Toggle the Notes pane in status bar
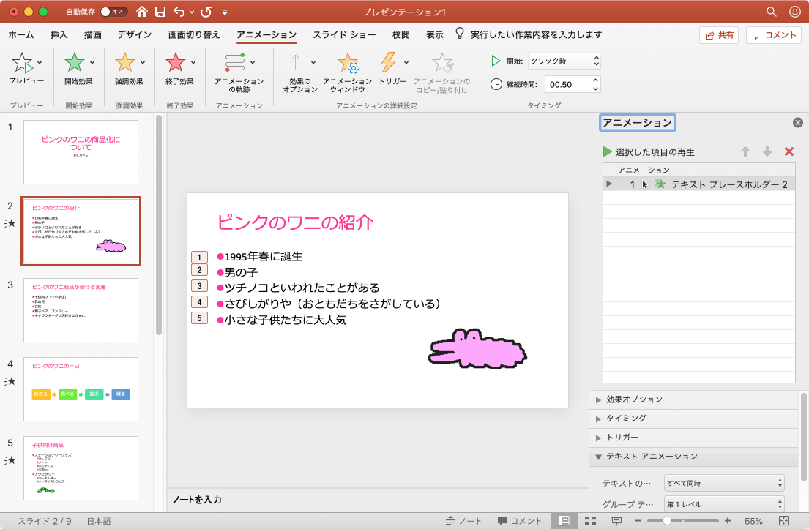 (x=463, y=521)
